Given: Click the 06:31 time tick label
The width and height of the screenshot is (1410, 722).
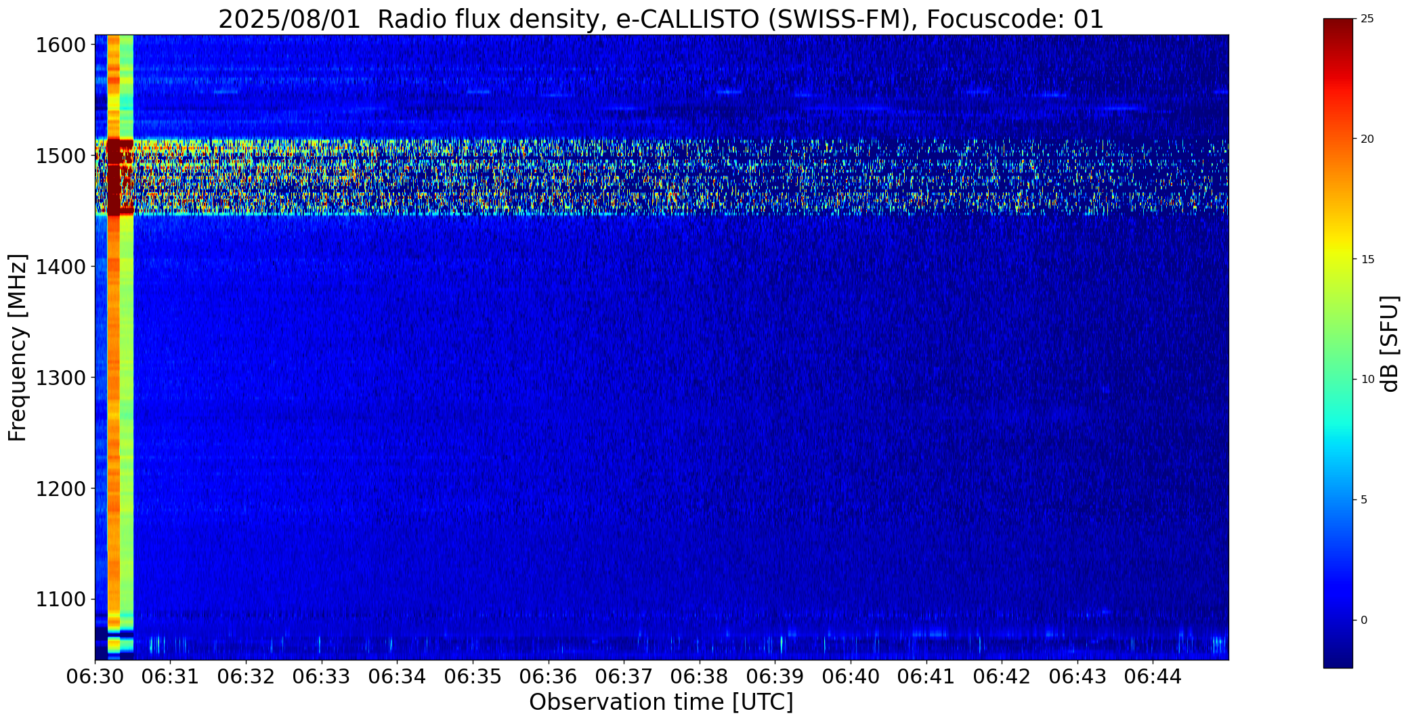Looking at the screenshot, I should (x=171, y=677).
